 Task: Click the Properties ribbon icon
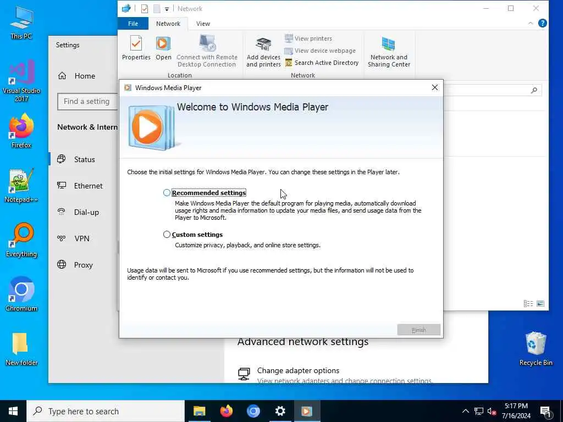[x=136, y=48]
